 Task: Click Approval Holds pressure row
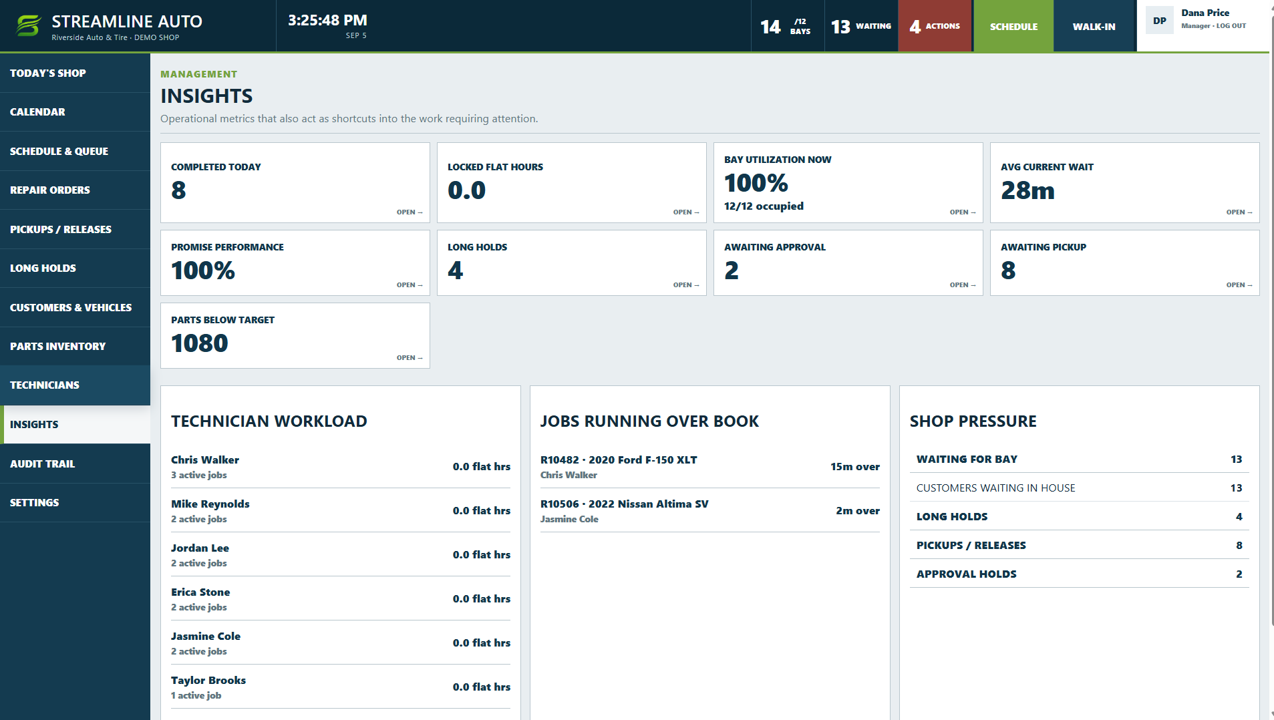pyautogui.click(x=1080, y=574)
